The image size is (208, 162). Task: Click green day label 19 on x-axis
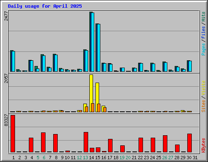[x=122, y=158]
